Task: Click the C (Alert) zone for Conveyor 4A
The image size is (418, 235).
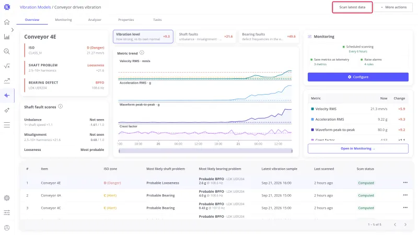Action: [x=110, y=195]
